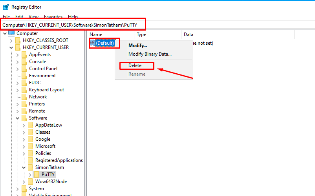Expand the Wow6432Node key
Image resolution: width=315 pixels, height=196 pixels.
tap(24, 182)
